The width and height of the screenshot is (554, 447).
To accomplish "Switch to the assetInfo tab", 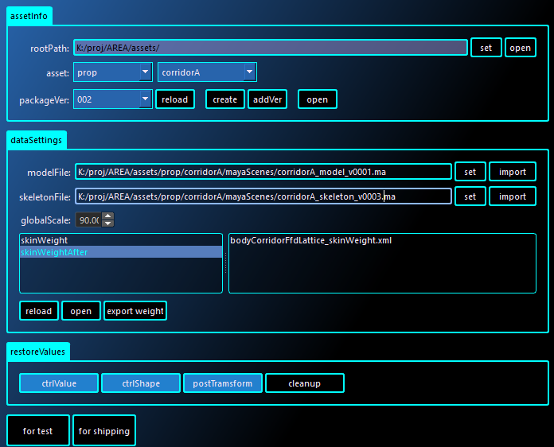I will coord(29,14).
